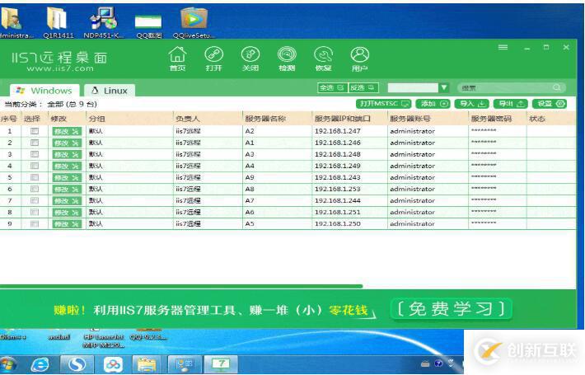The width and height of the screenshot is (585, 375).
Task: Check the box for server A6
Action: point(35,212)
